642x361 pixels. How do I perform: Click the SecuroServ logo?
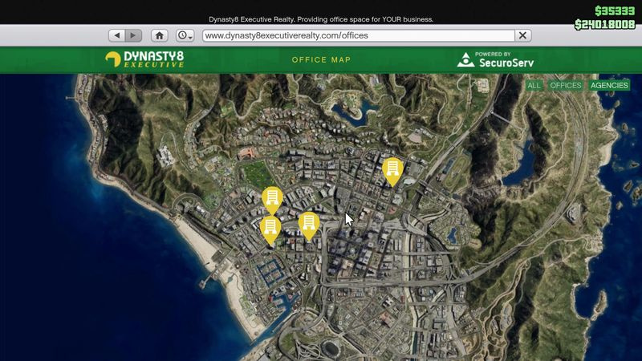pos(495,59)
